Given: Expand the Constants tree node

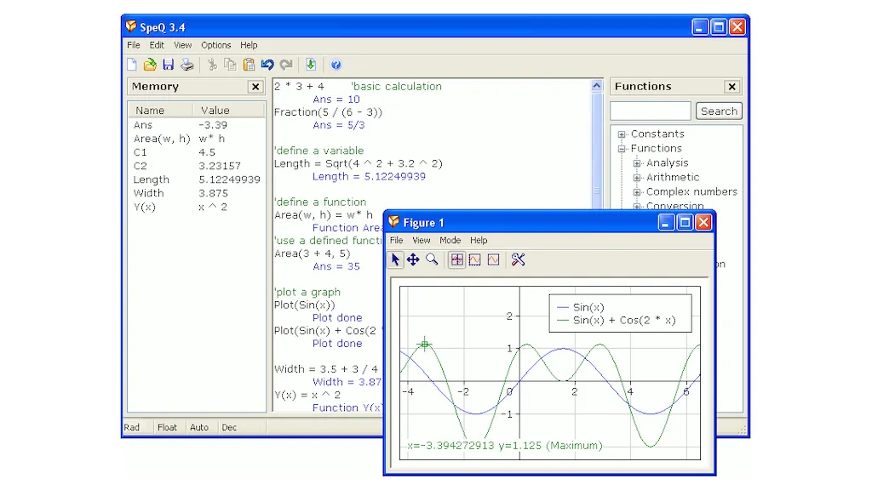Looking at the screenshot, I should click(x=622, y=134).
